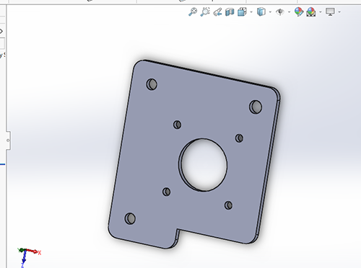Image resolution: width=361 pixels, height=268 pixels.
Task: Click the Apply Scene icon
Action: coord(311,12)
